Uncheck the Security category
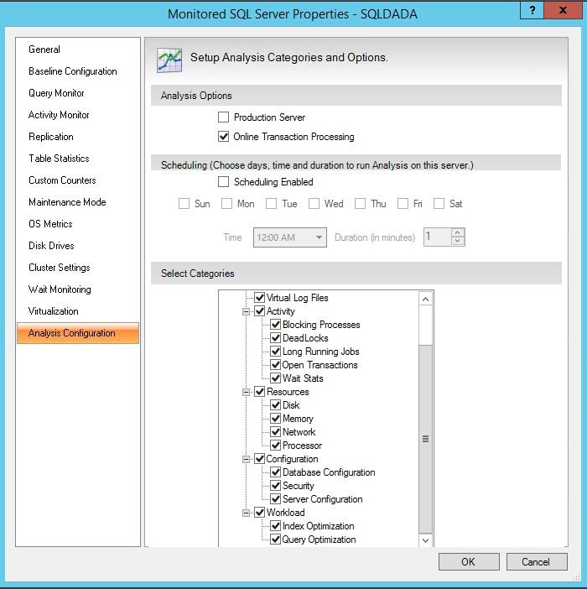This screenshot has height=589, width=587. (276, 486)
